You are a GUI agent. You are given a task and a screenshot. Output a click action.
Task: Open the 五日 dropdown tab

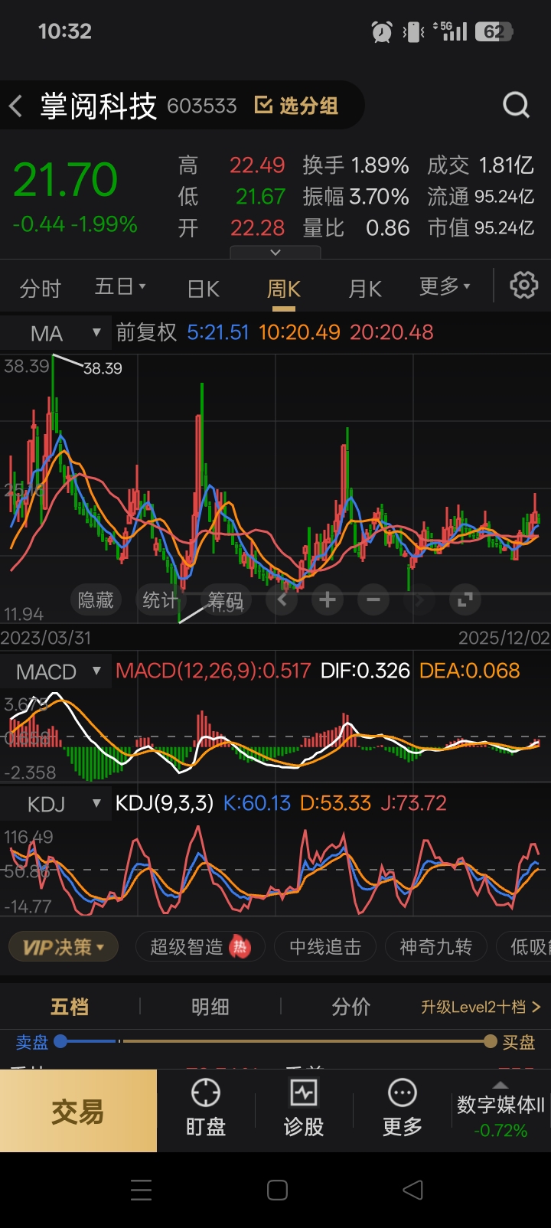click(x=120, y=287)
